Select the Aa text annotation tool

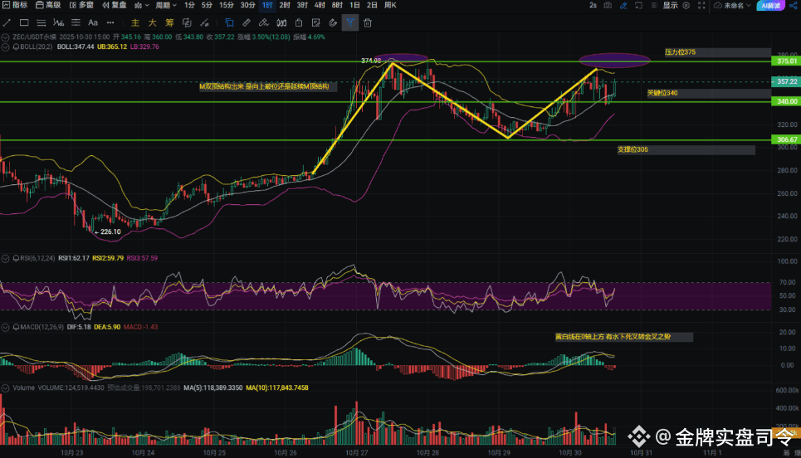93,22
